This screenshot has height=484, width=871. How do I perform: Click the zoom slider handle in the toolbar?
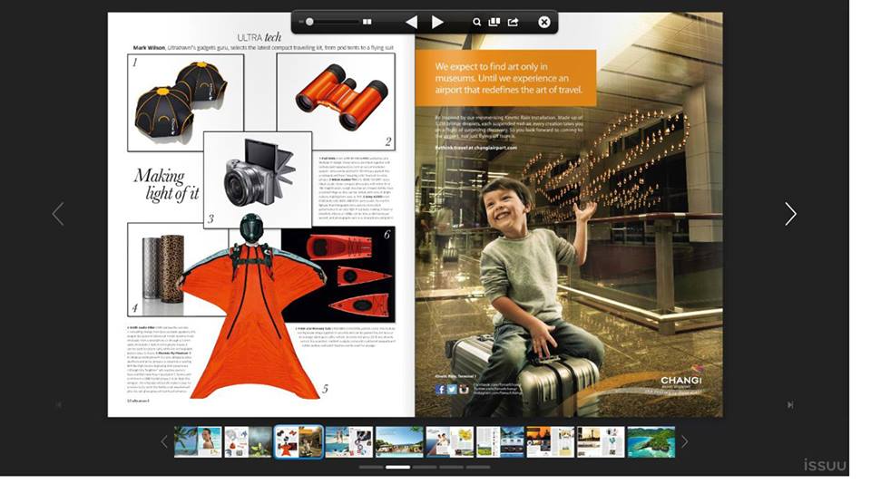pyautogui.click(x=309, y=22)
